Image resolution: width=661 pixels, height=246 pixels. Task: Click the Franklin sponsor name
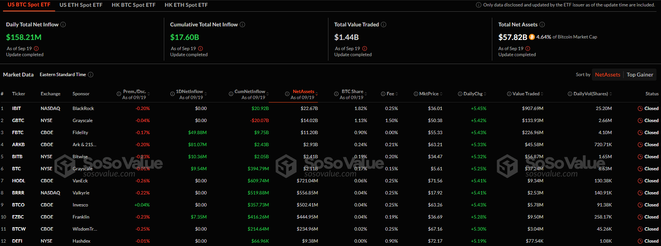[x=81, y=217]
